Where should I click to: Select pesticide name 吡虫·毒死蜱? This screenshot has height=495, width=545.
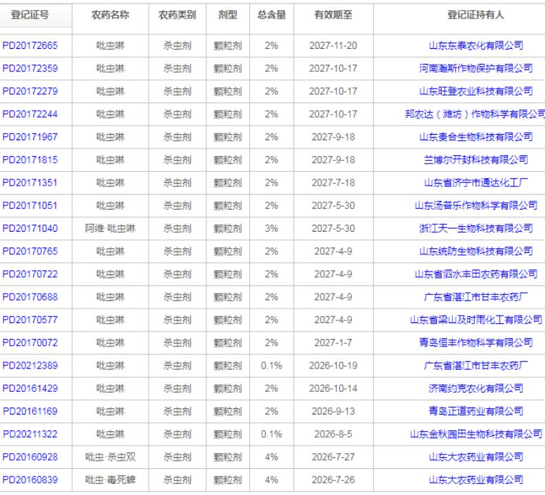tap(110, 480)
